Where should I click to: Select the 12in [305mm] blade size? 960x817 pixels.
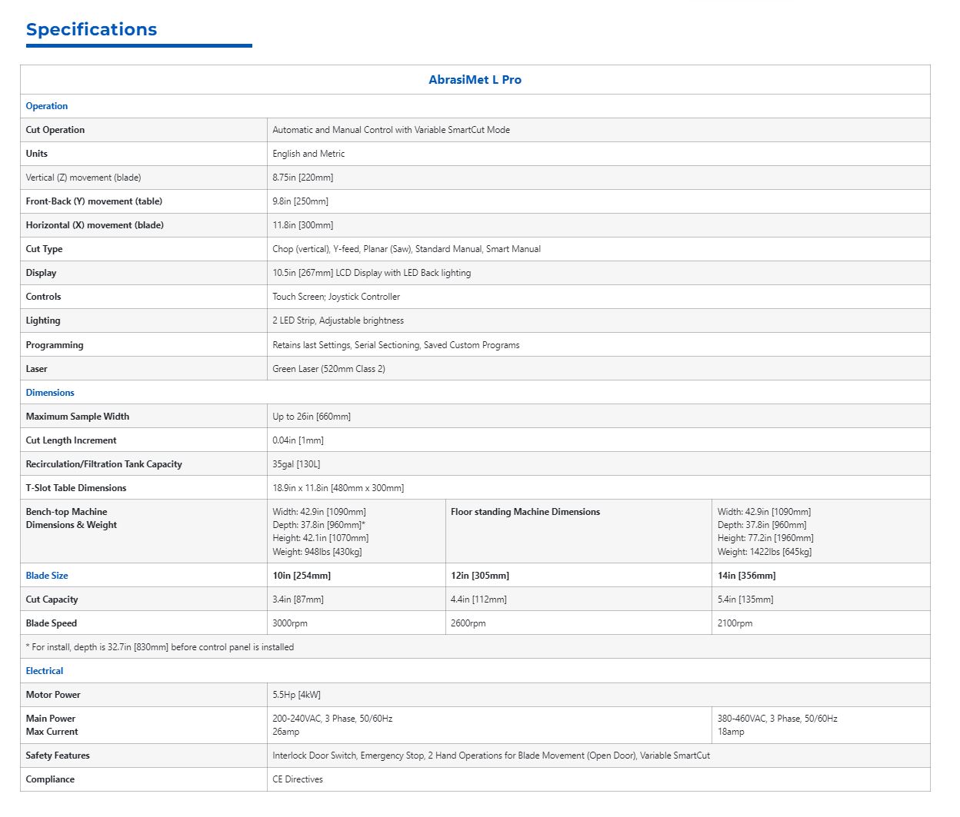point(480,576)
